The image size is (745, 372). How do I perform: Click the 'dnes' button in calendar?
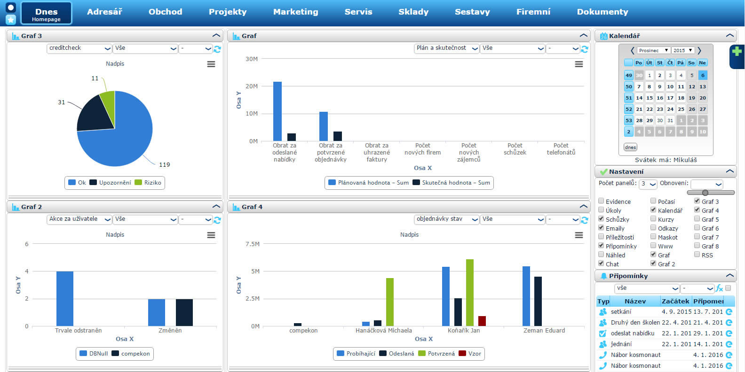click(x=630, y=147)
